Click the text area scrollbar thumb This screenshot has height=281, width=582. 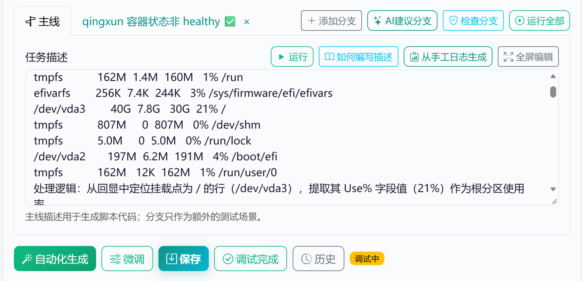tap(553, 92)
